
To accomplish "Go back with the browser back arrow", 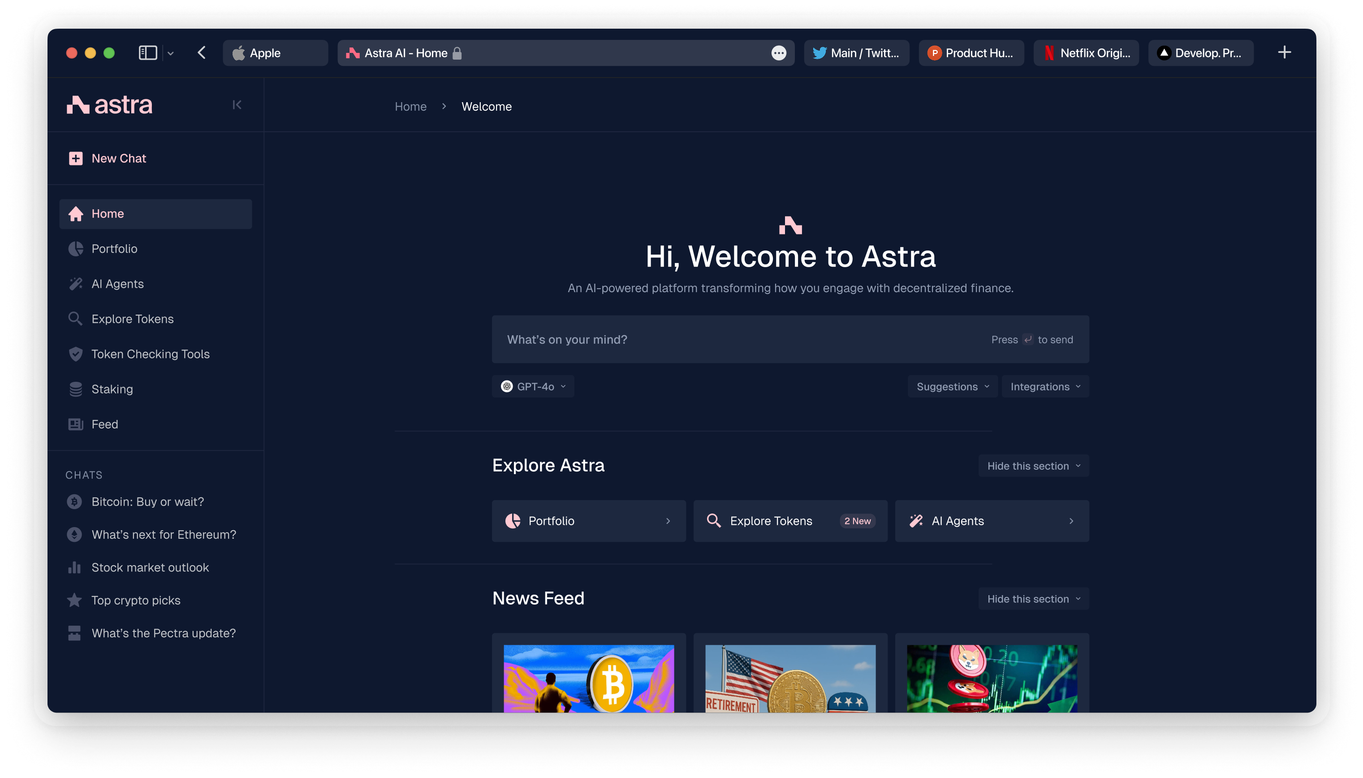I will click(x=201, y=52).
